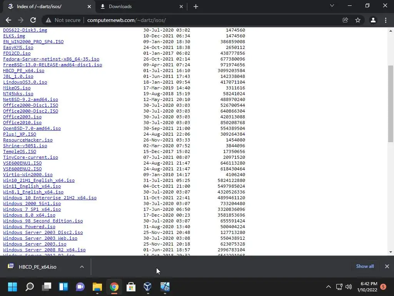The image size is (394, 296).
Task: Click the FD12CD.iso link
Action: coord(17,53)
